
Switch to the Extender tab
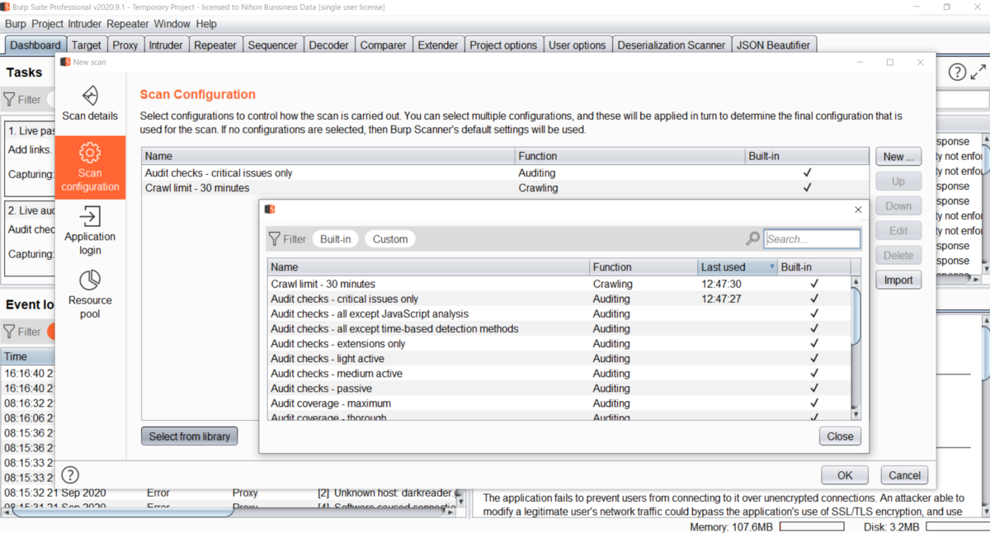click(437, 45)
